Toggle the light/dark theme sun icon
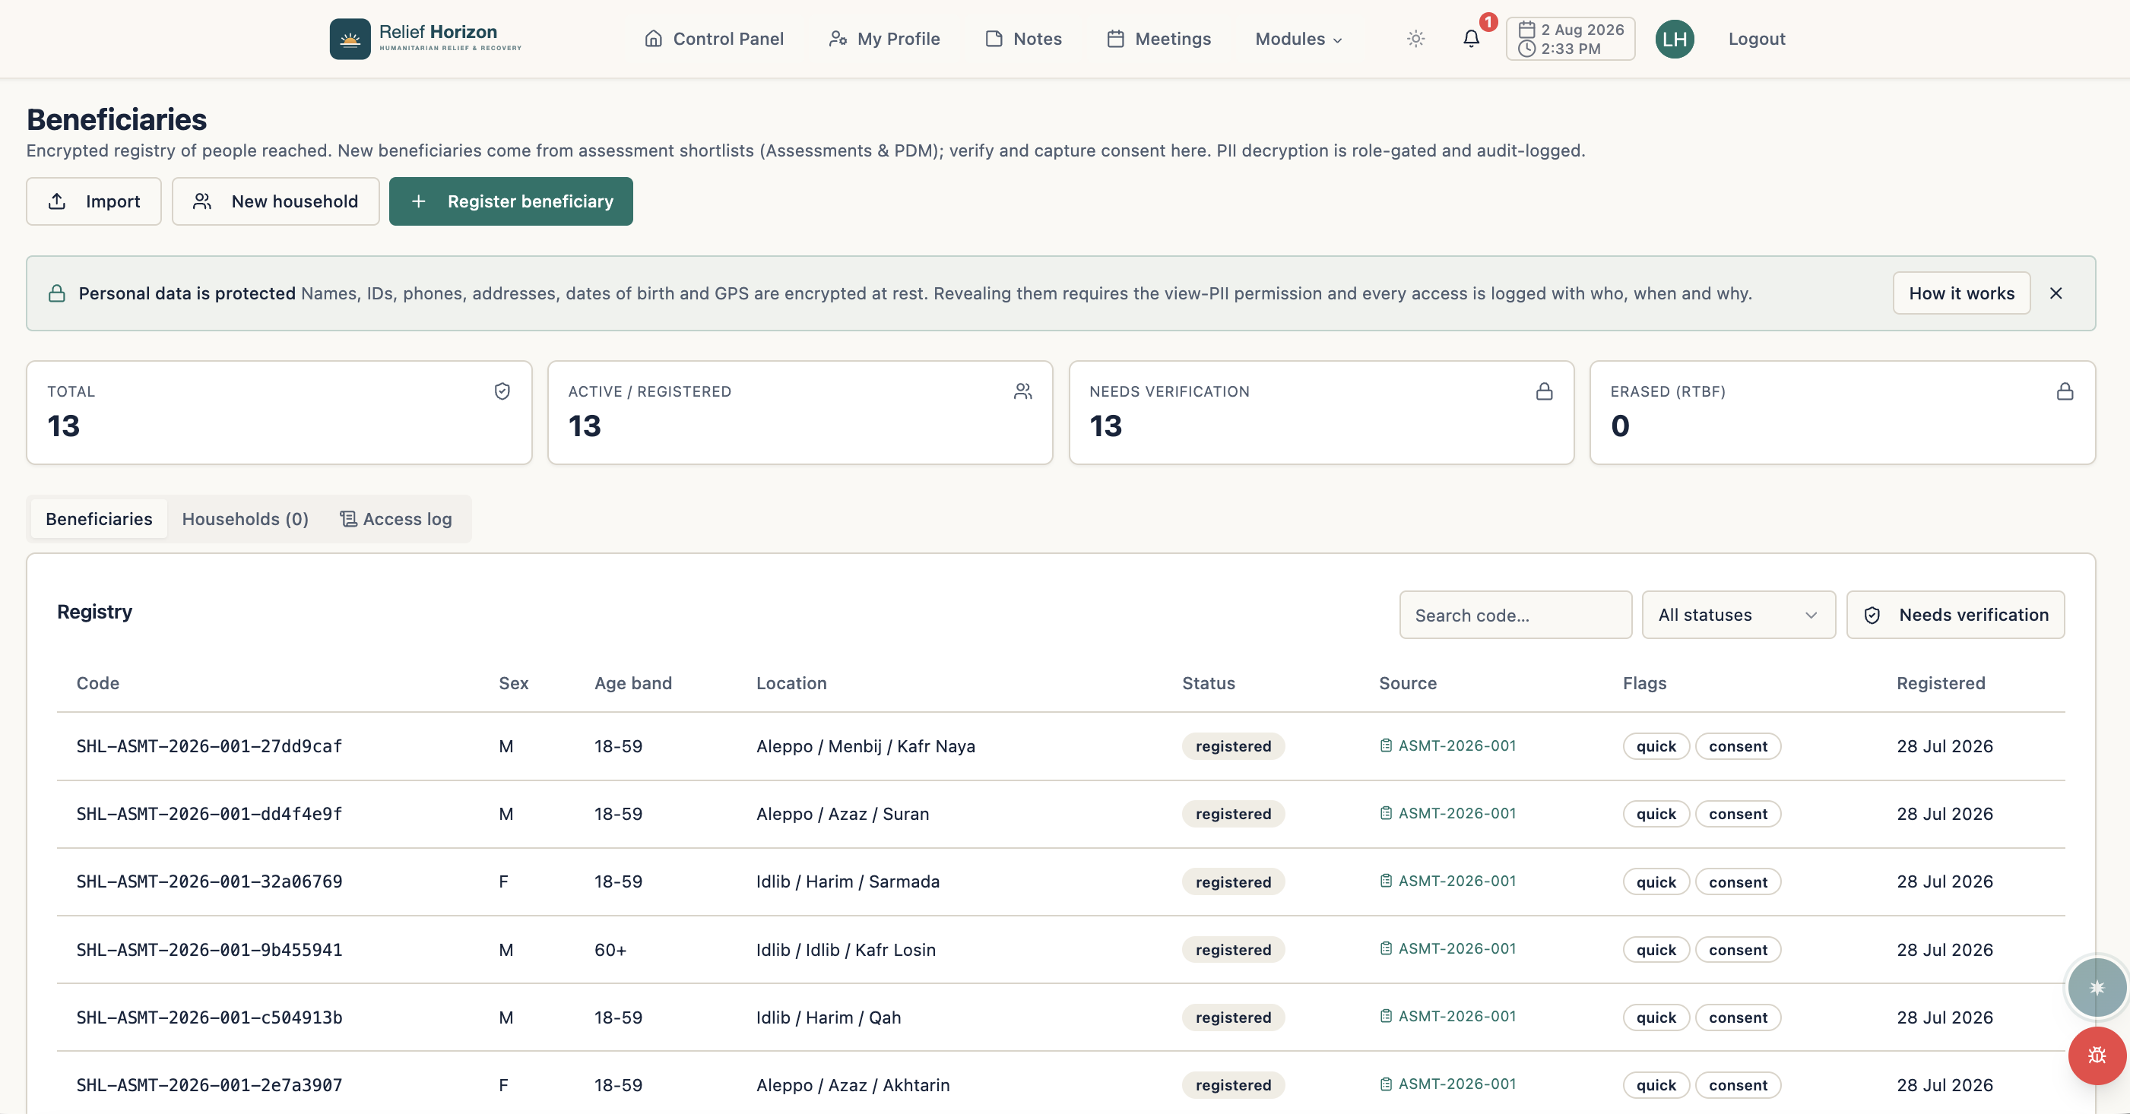Image resolution: width=2130 pixels, height=1114 pixels. tap(1415, 39)
